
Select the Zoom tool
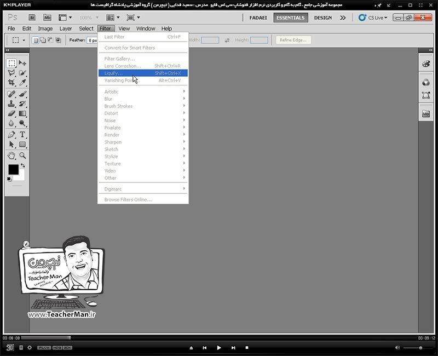click(22, 156)
